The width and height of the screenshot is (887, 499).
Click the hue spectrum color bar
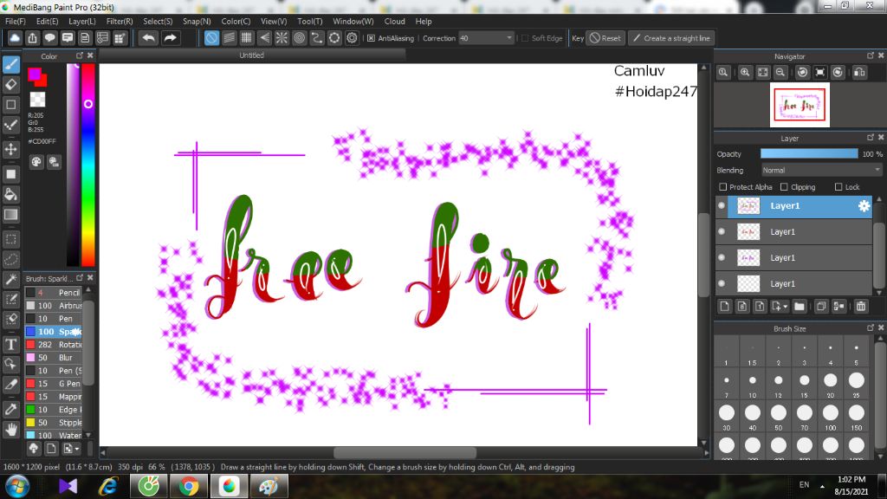[x=88, y=164]
